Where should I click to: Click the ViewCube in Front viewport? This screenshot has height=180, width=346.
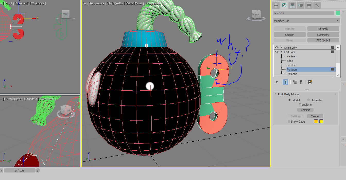(66, 15)
